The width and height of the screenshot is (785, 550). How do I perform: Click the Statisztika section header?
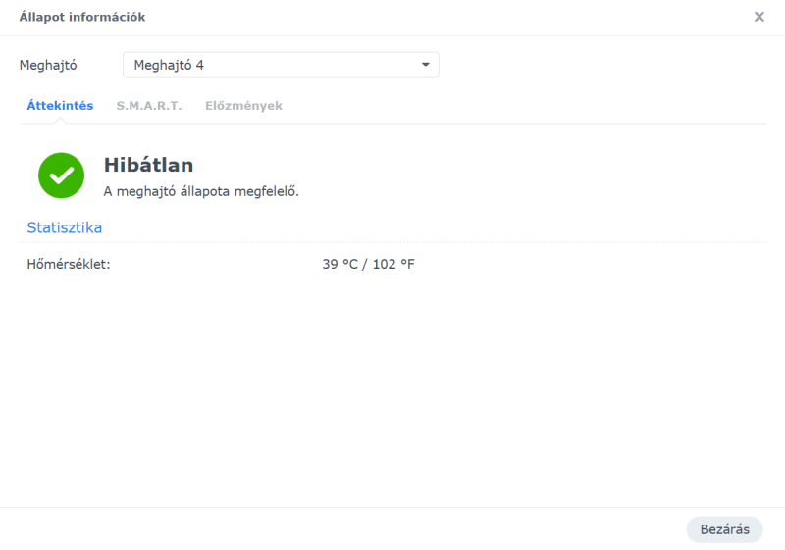(65, 227)
